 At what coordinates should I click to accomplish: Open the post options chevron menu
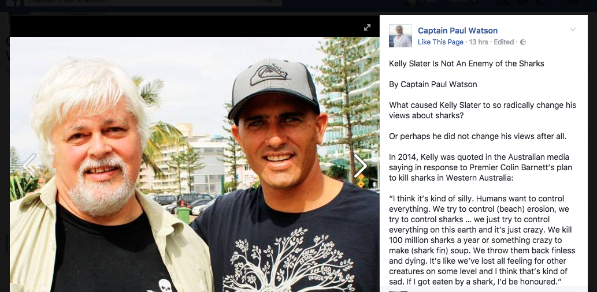[572, 29]
